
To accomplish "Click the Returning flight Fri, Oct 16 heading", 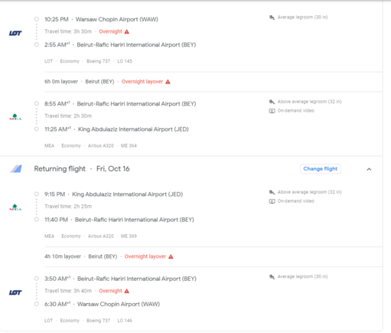I will click(82, 168).
